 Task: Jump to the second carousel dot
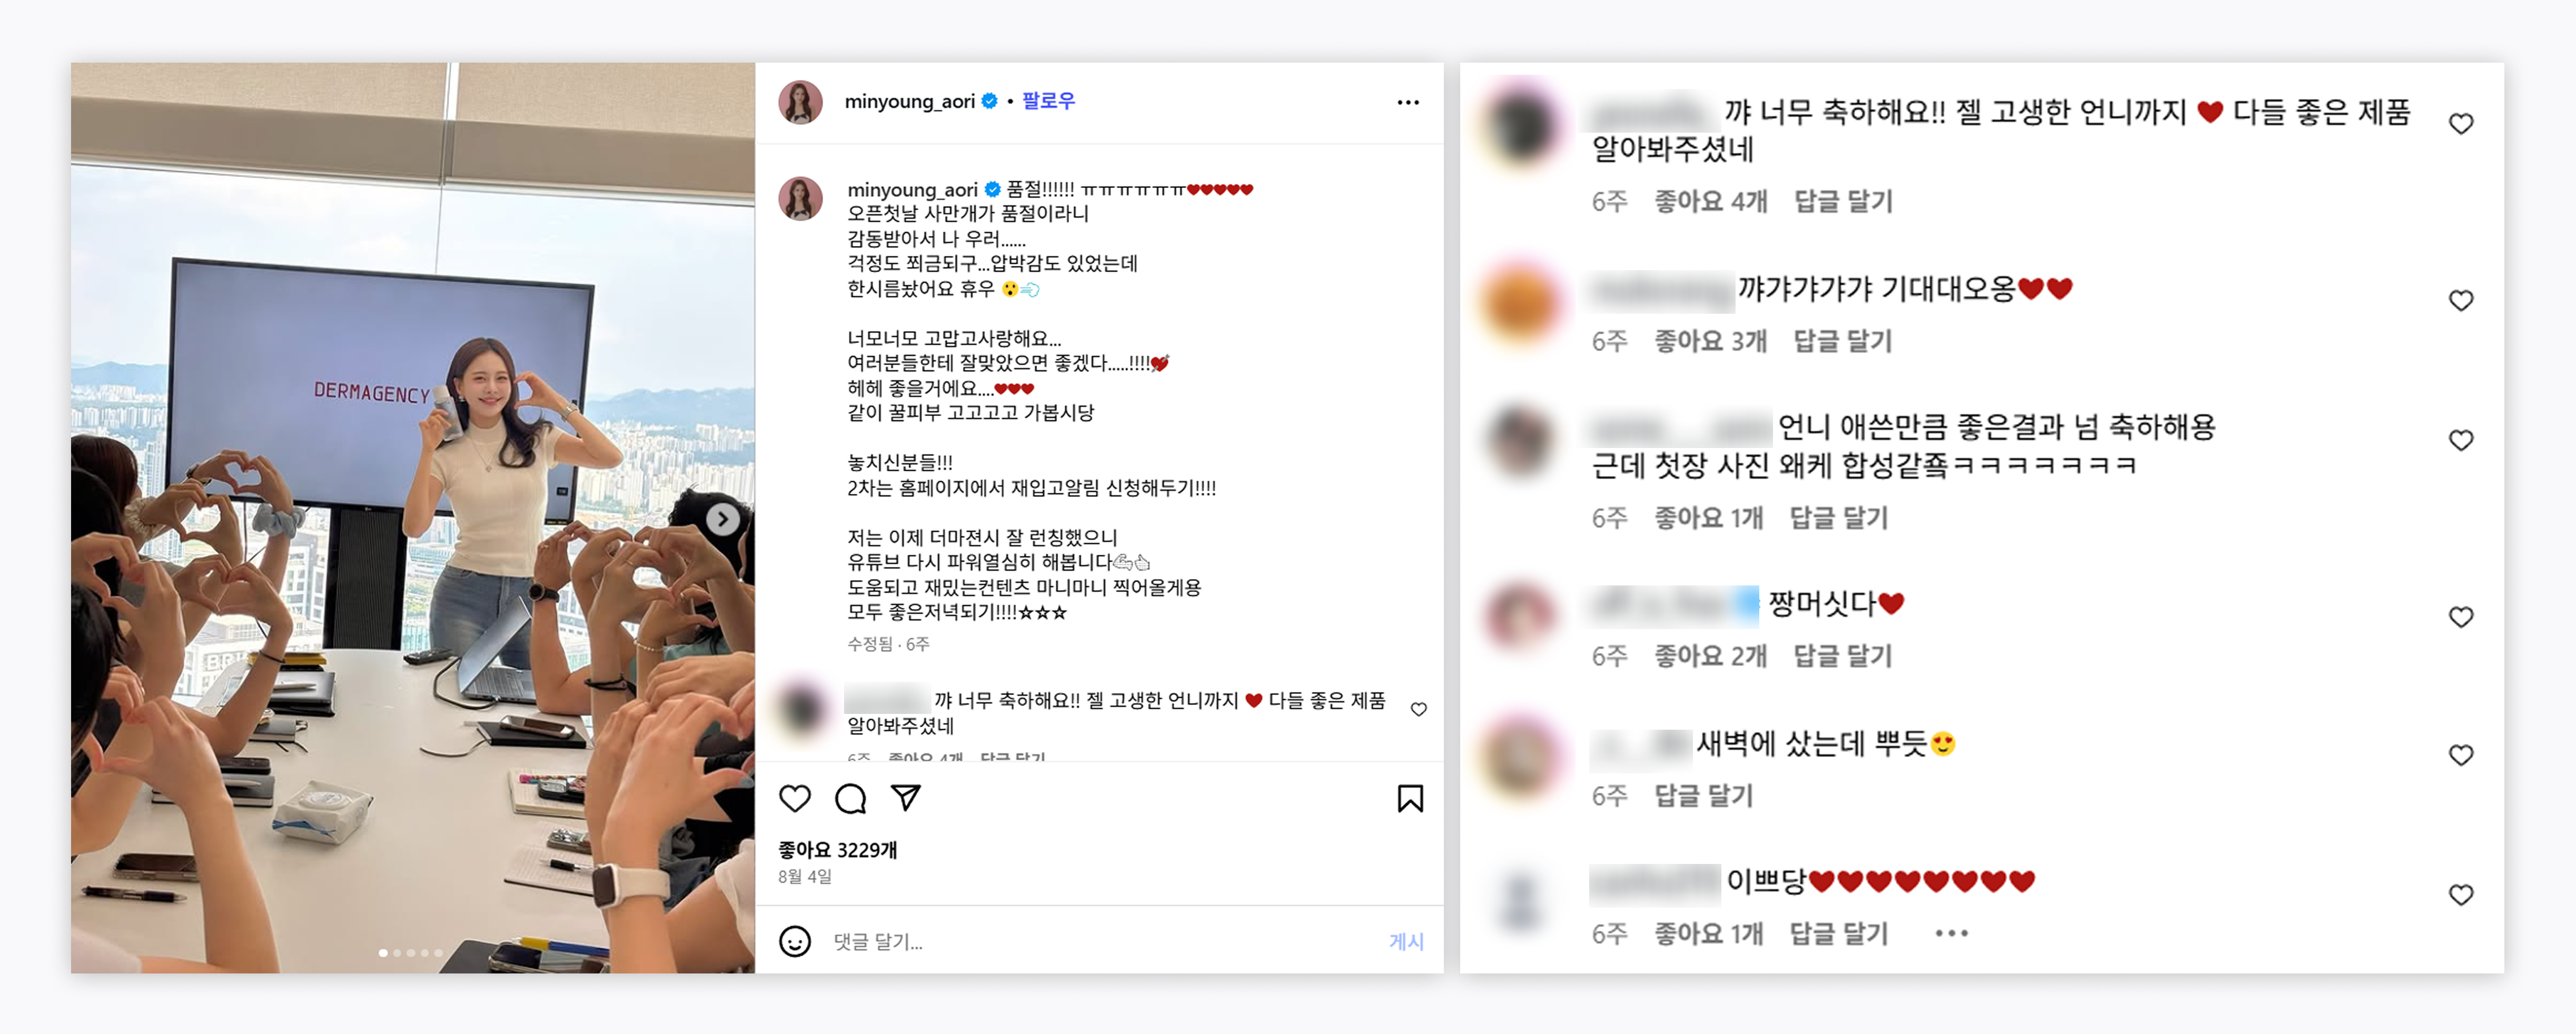click(x=397, y=953)
